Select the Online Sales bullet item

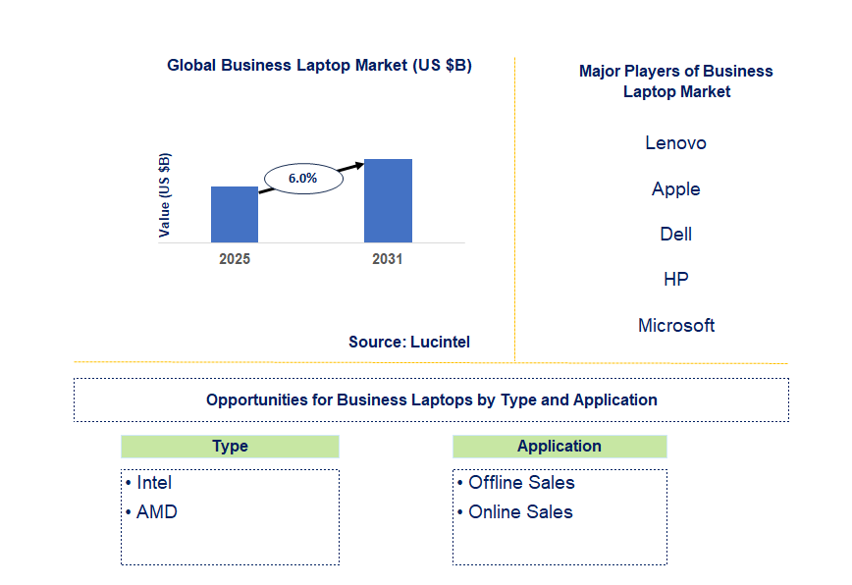pos(514,511)
